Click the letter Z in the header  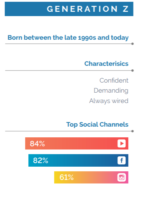pos(126,9)
